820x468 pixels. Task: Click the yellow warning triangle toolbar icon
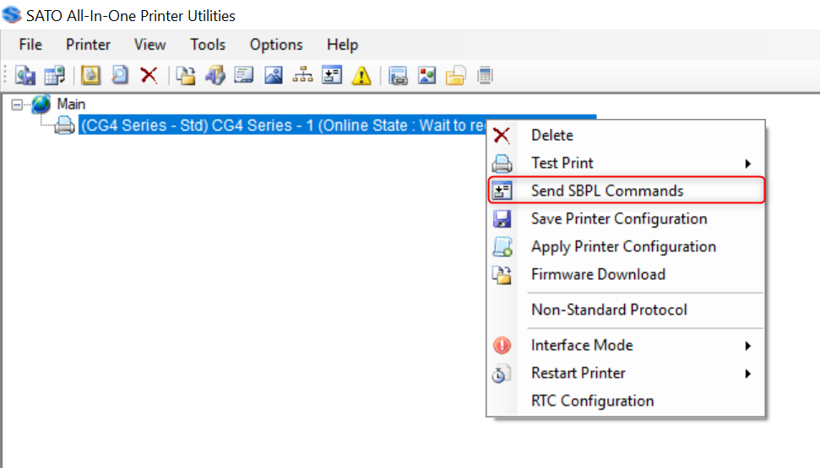(361, 76)
